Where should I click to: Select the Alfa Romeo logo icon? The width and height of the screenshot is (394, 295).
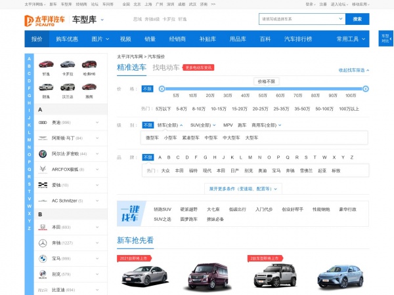43,154
